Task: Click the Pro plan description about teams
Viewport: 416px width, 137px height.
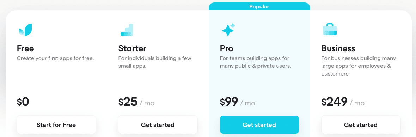Action: click(x=256, y=62)
